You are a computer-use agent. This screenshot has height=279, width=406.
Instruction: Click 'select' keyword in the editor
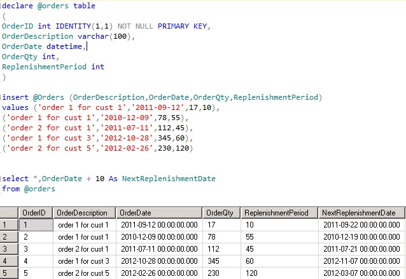(x=15, y=179)
